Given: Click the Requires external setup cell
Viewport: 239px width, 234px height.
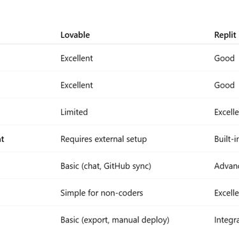Looking at the screenshot, I should click(104, 139).
